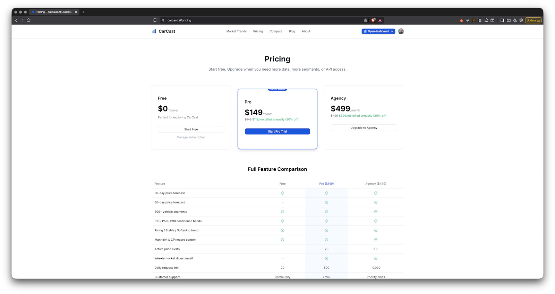
Task: Click the 'Full Feature Comparison' heading
Action: click(277, 169)
